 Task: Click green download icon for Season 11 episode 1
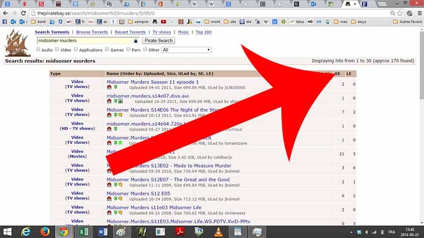point(116,87)
